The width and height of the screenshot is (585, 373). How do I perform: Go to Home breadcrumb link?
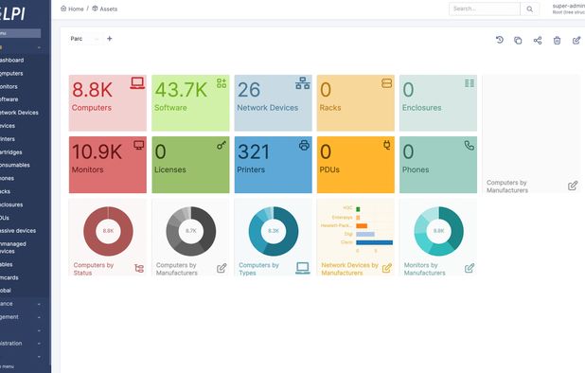pos(72,9)
